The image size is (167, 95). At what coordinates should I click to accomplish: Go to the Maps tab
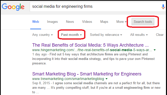(x=104, y=22)
